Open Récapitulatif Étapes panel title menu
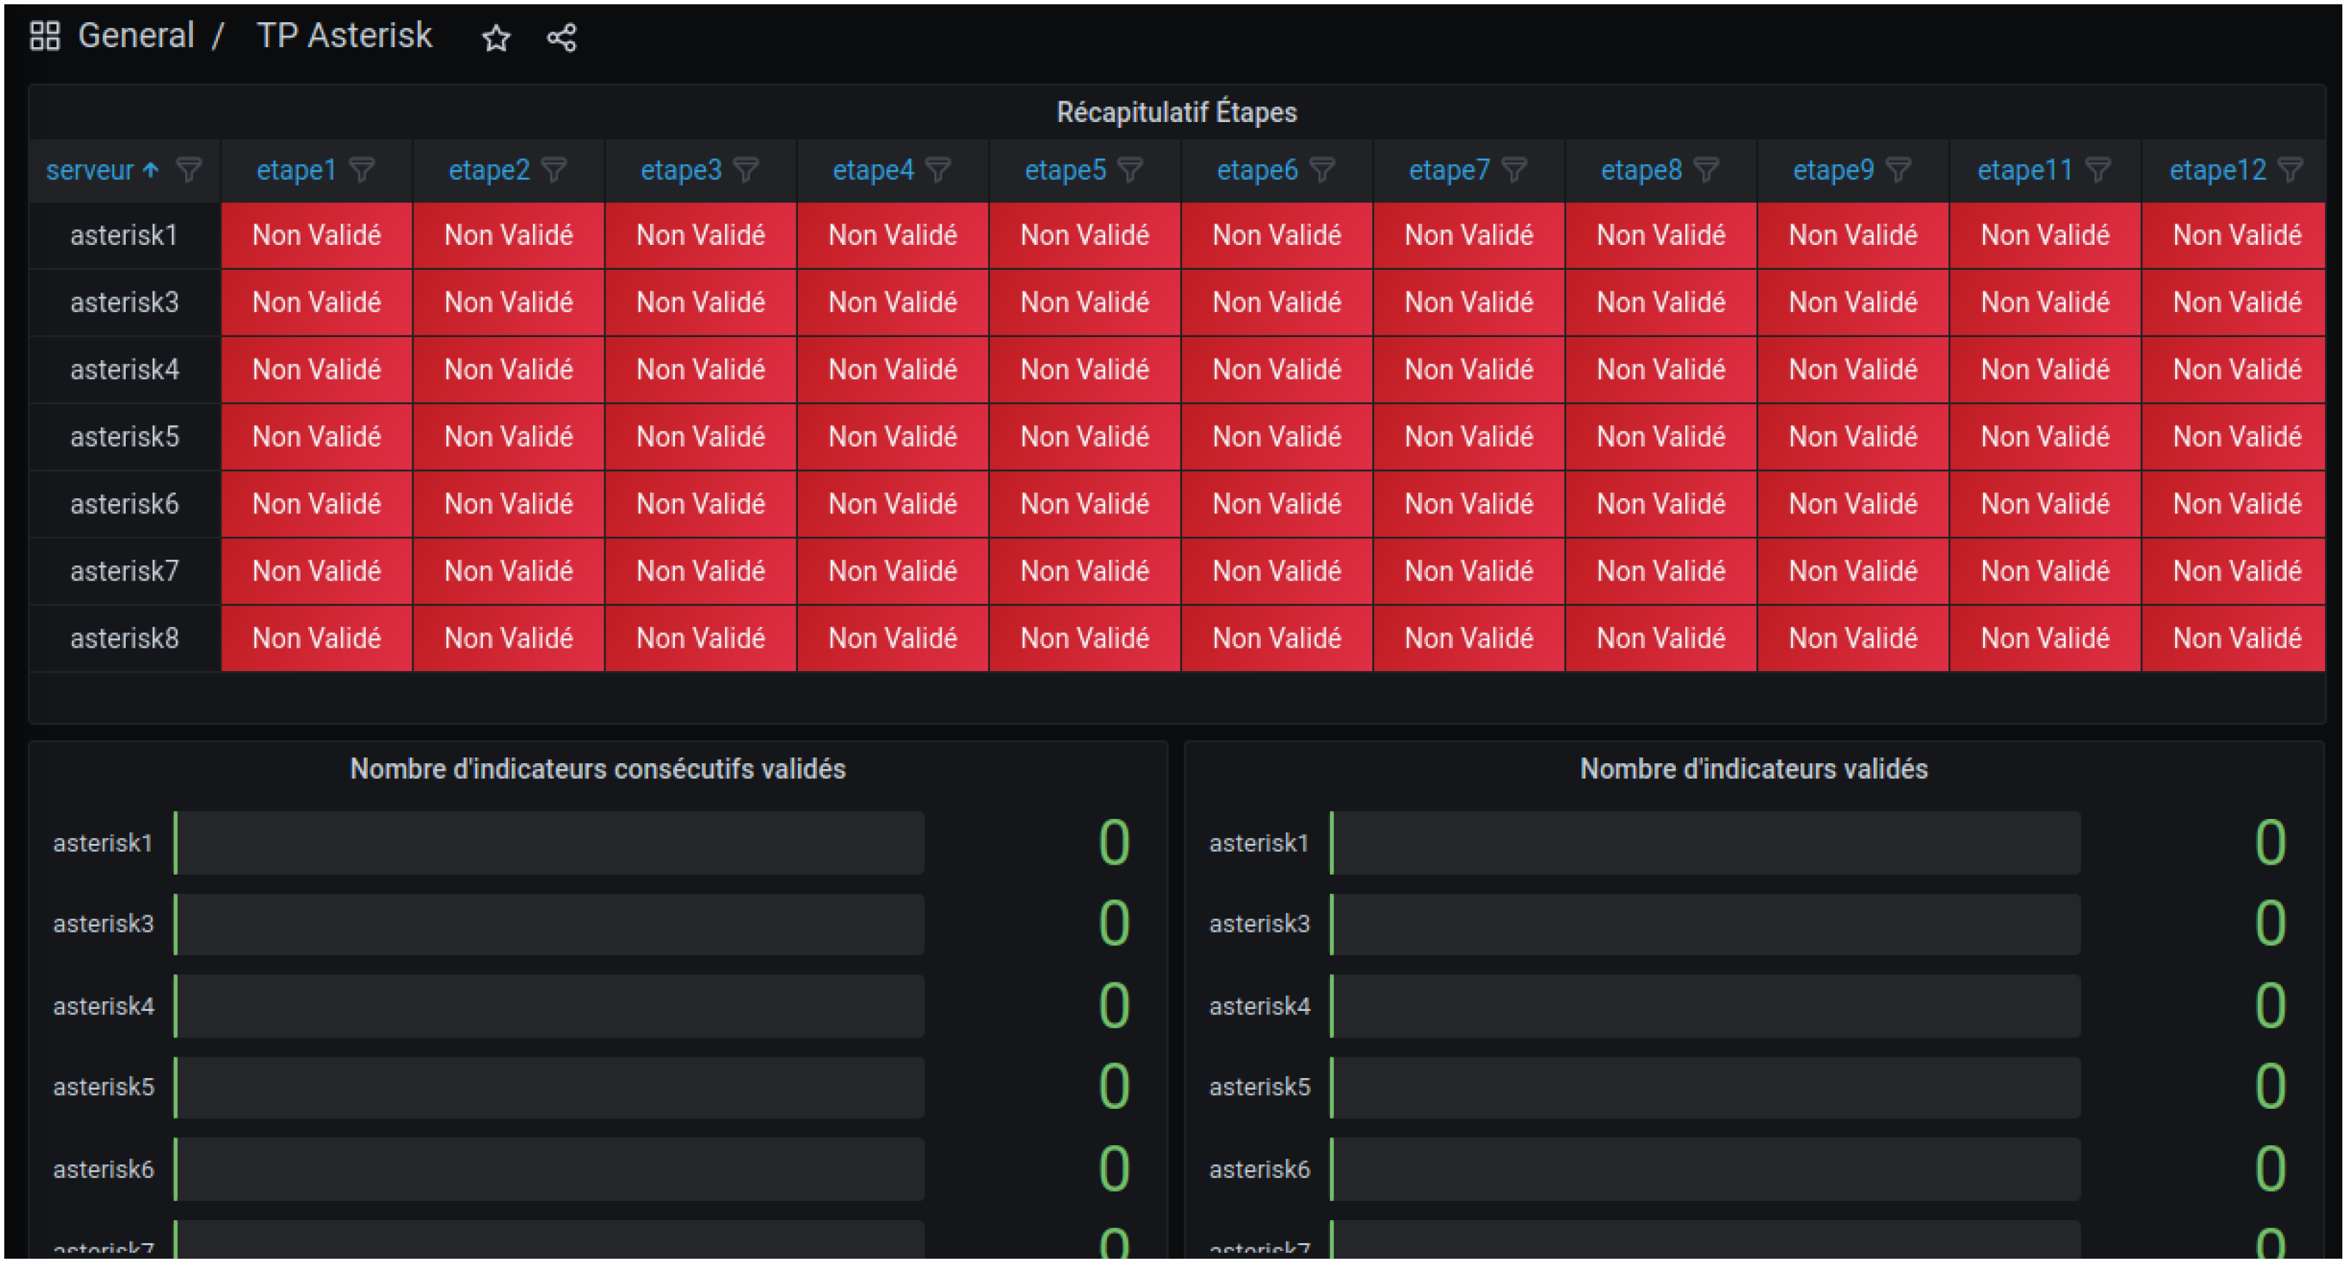The image size is (2348, 1268). [x=1176, y=112]
